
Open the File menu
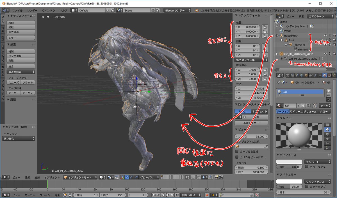pyautogui.click(x=17, y=10)
